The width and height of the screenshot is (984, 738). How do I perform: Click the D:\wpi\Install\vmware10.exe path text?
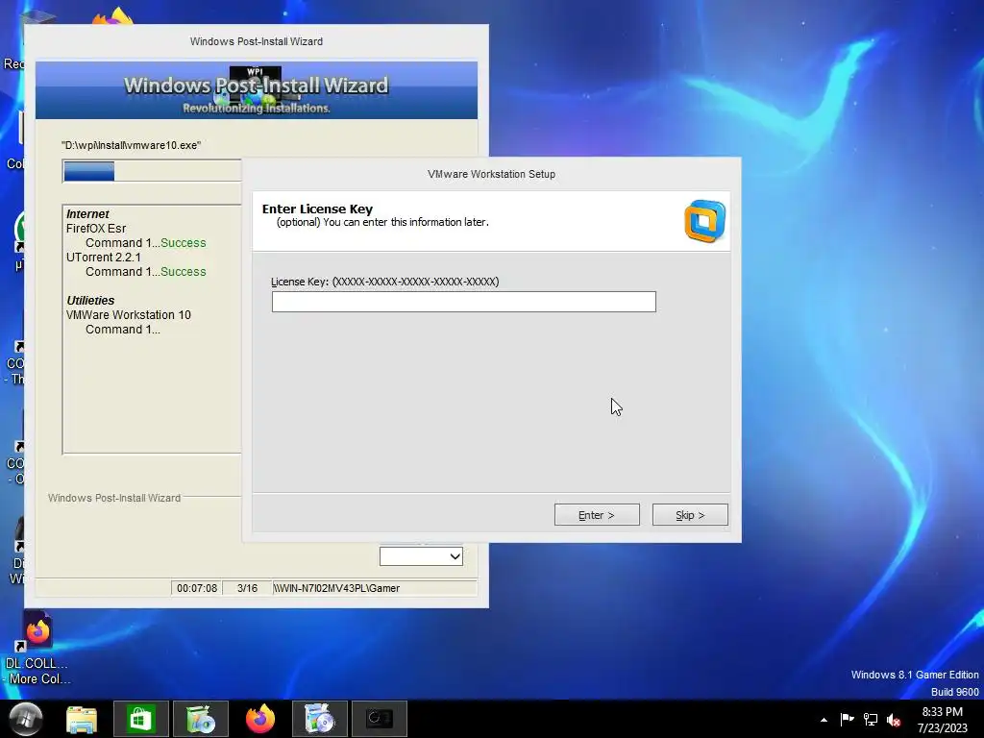[131, 145]
